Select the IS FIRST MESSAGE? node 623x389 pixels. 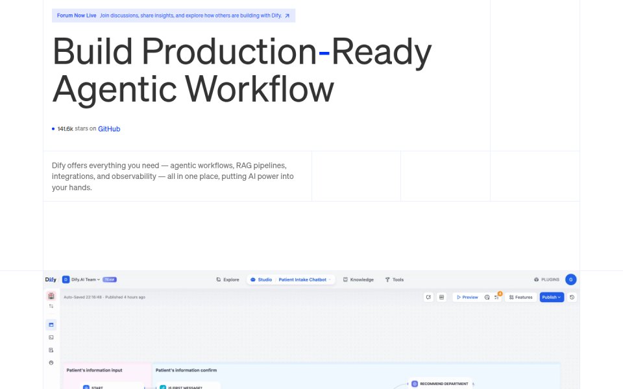(188, 386)
